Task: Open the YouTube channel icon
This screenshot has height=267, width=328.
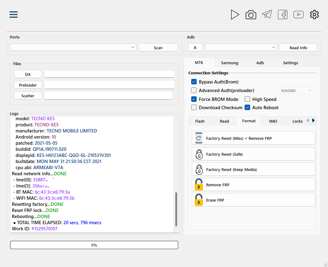Action: pos(298,14)
